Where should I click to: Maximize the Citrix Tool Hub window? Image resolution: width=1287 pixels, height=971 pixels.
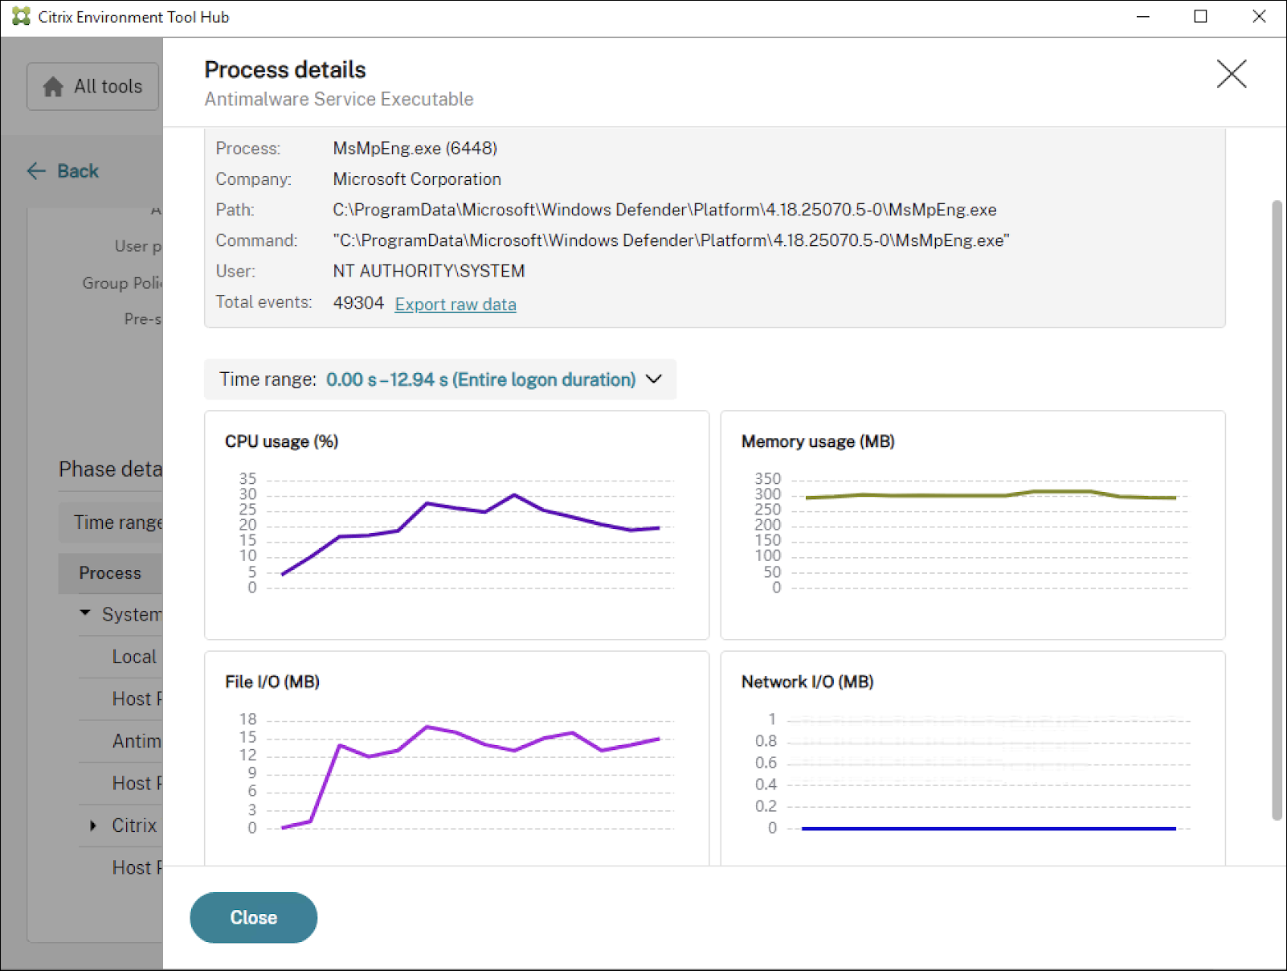tap(1200, 17)
